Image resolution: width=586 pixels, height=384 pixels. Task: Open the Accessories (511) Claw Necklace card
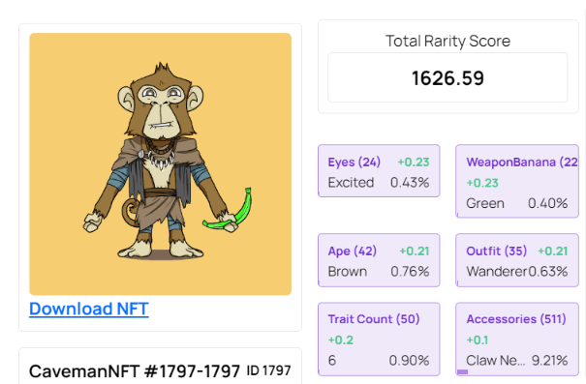tap(517, 340)
